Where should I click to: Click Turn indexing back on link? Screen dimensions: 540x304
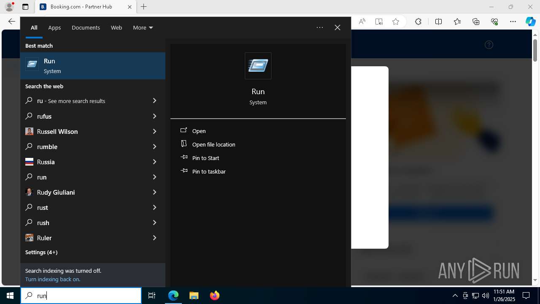point(53,279)
